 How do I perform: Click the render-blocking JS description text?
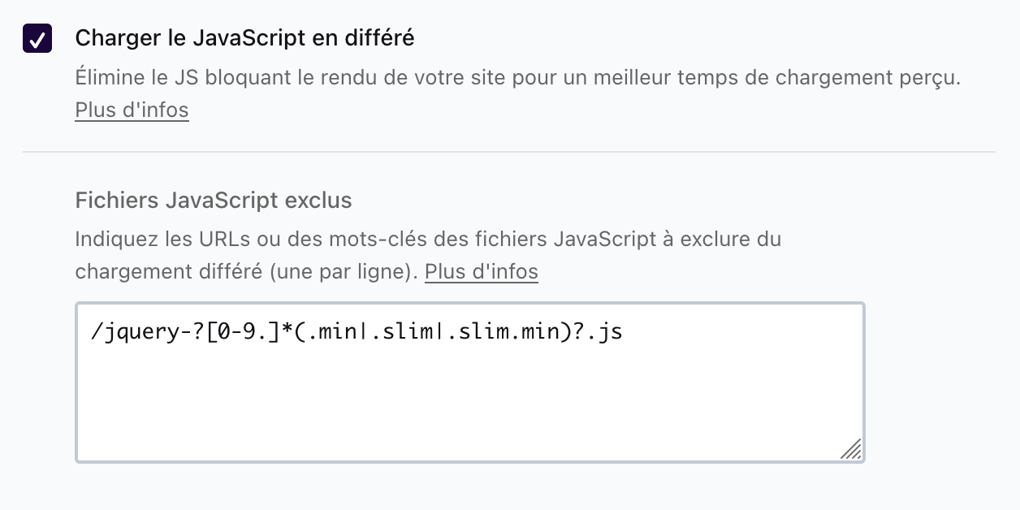coord(517,77)
